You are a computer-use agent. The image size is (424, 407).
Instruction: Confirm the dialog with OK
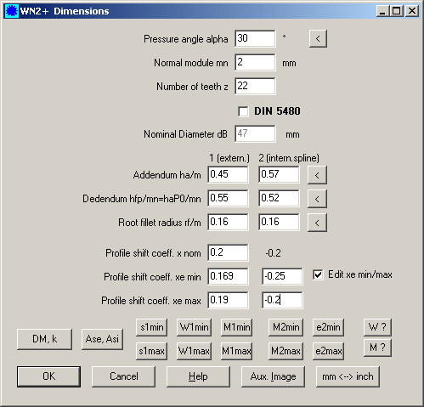[48, 376]
